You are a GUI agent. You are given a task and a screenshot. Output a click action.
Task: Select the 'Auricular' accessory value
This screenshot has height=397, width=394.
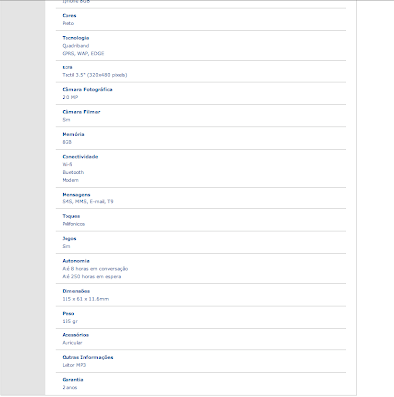72,343
